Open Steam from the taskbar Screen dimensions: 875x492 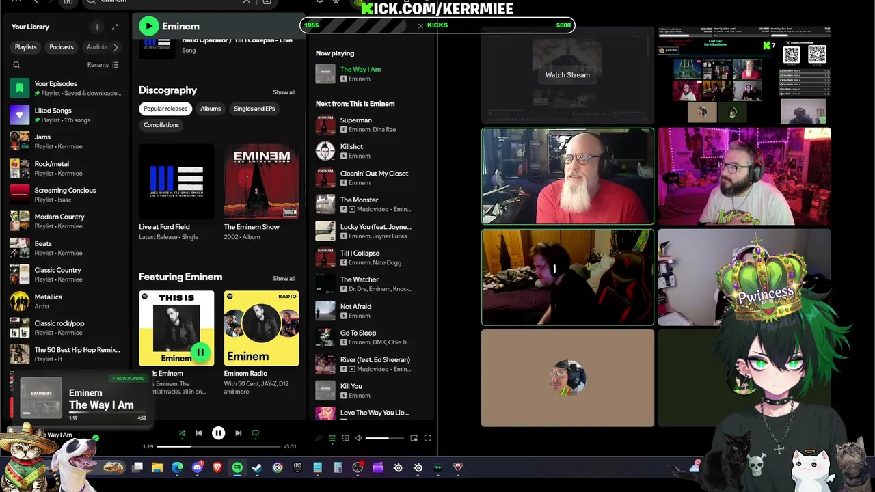point(257,467)
